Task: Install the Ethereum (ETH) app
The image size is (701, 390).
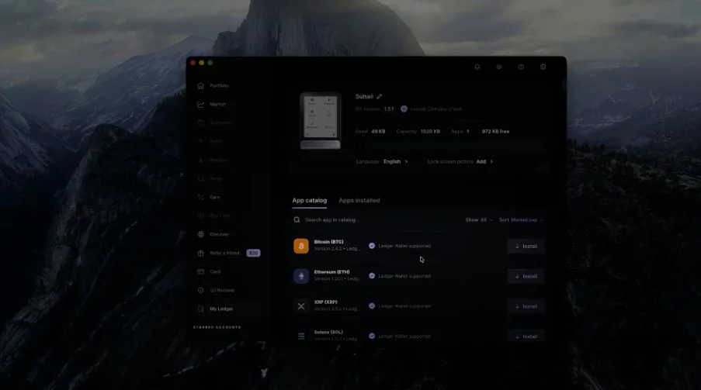Action: pyautogui.click(x=526, y=277)
